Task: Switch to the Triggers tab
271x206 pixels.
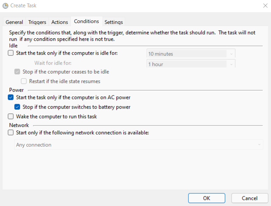Action: click(x=37, y=22)
